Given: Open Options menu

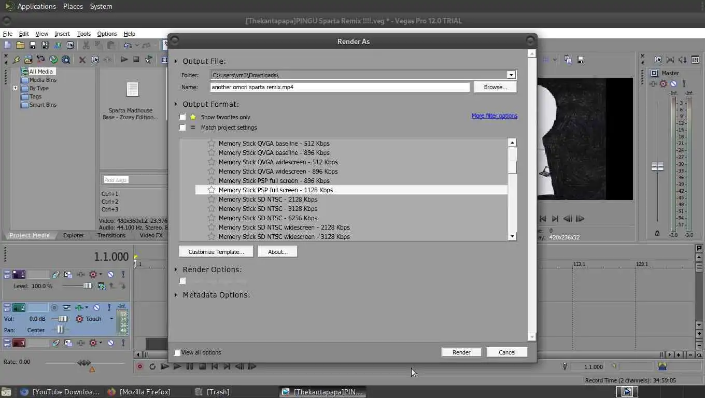Looking at the screenshot, I should click(x=107, y=34).
